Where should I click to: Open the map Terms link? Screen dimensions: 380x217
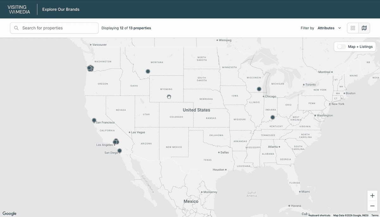click(374, 215)
